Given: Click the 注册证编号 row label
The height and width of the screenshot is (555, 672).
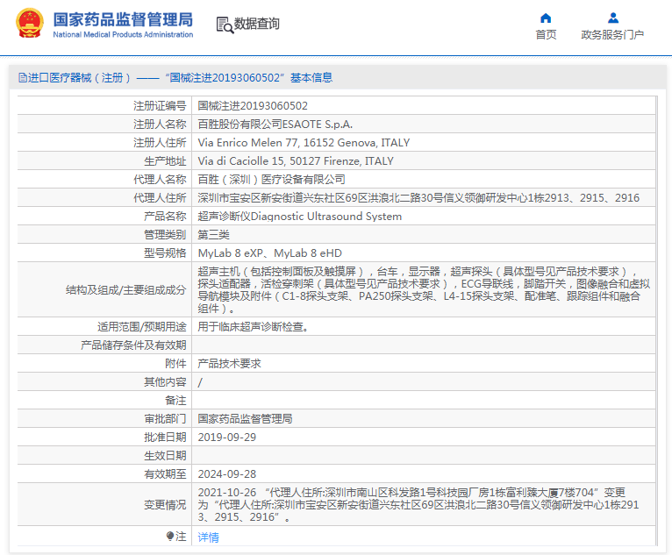Looking at the screenshot, I should [x=160, y=106].
